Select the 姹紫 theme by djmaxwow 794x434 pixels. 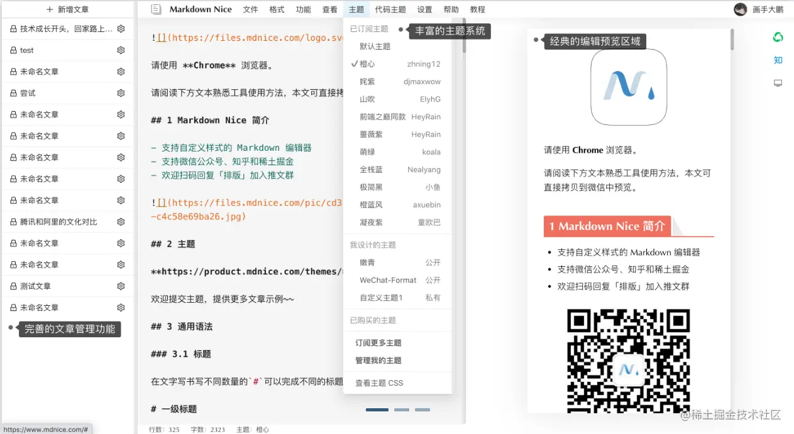coord(368,81)
